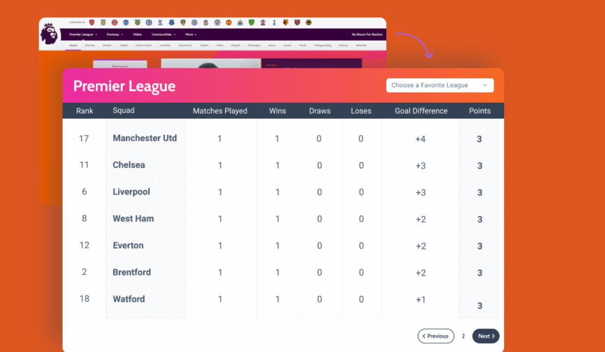This screenshot has width=605, height=352.
Task: Go to Next page of table
Action: (x=486, y=336)
